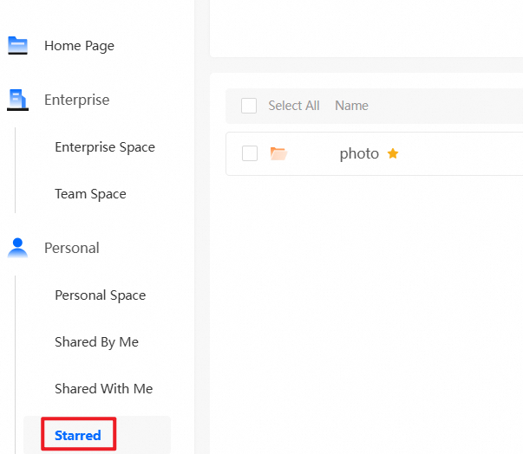Select the Starred sidebar item
This screenshot has height=454, width=523.
(x=78, y=436)
